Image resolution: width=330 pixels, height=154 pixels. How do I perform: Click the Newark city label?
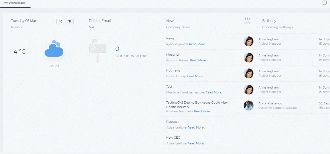click(17, 27)
